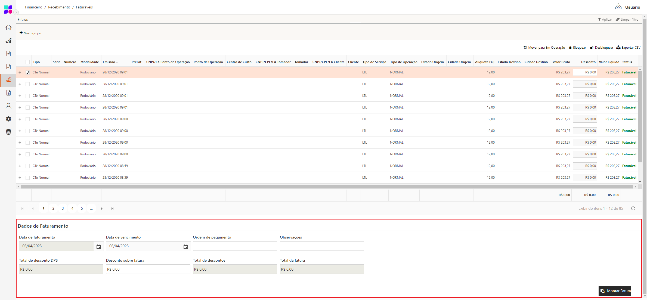Click Novo grupo to add filter group
The image size is (647, 300).
30,33
